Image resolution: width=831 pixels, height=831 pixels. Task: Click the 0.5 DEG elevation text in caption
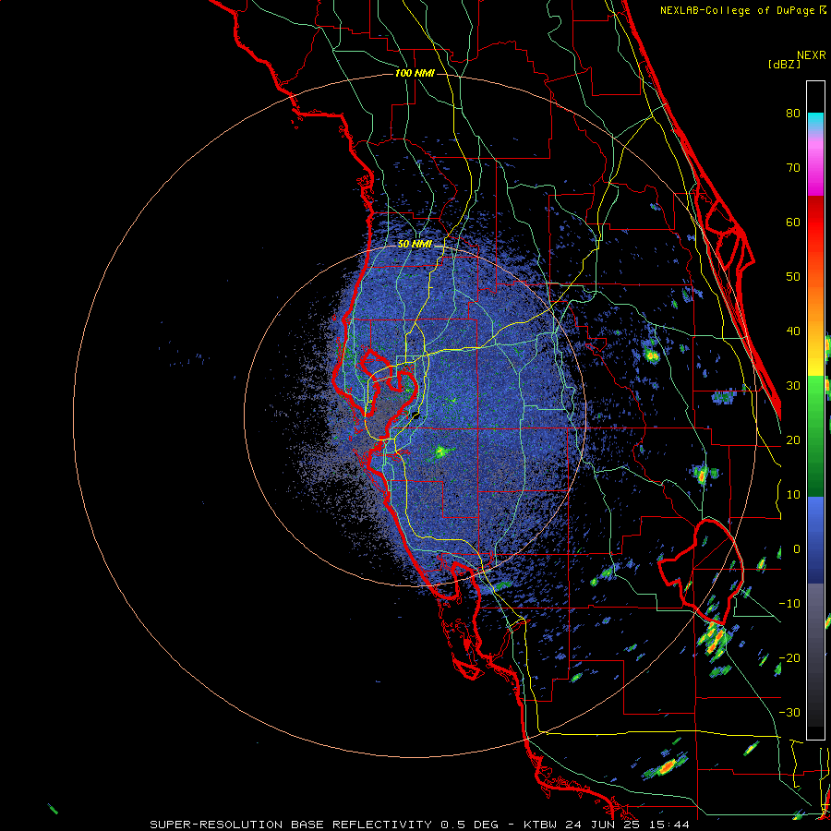click(x=470, y=825)
